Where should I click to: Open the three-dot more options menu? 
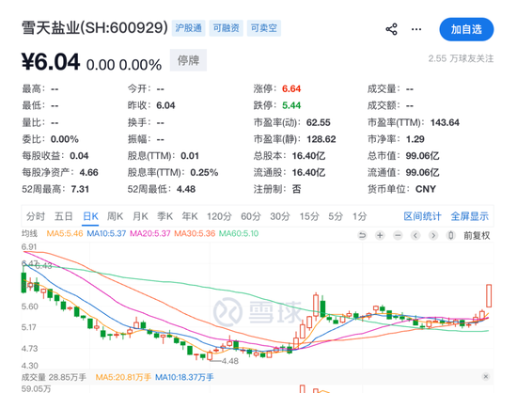click(x=416, y=29)
